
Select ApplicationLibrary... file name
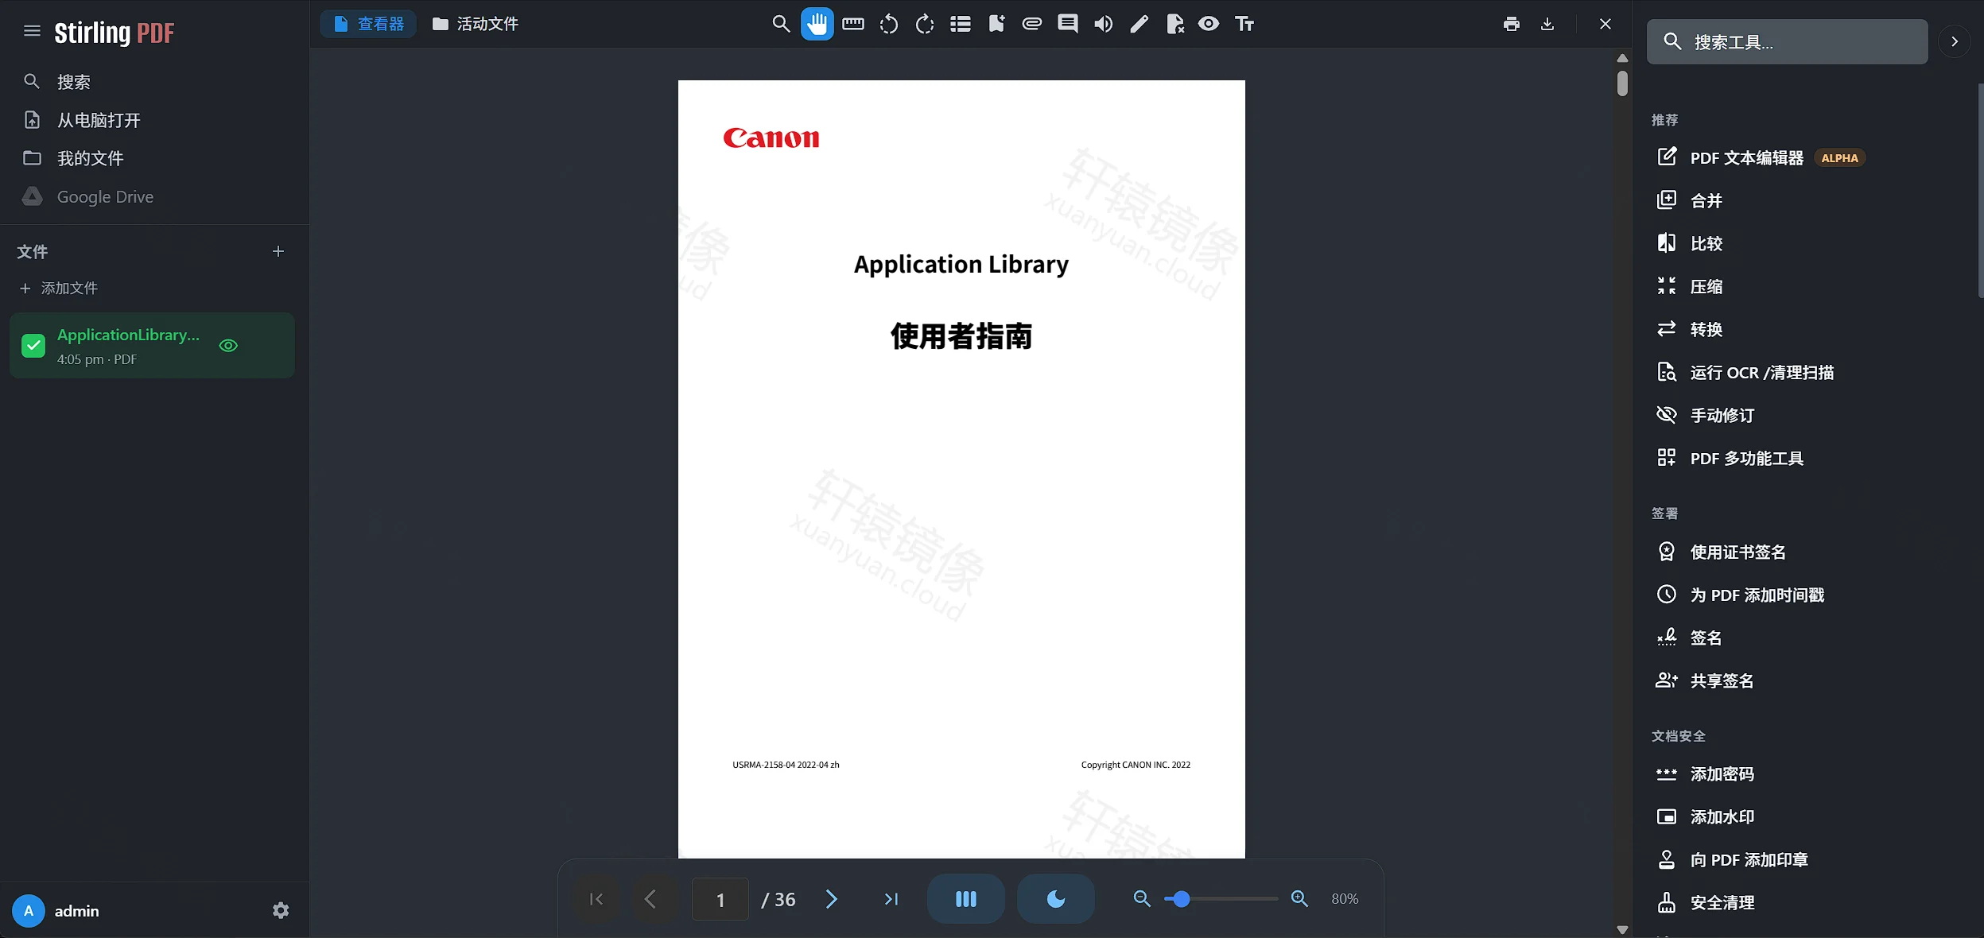128,335
